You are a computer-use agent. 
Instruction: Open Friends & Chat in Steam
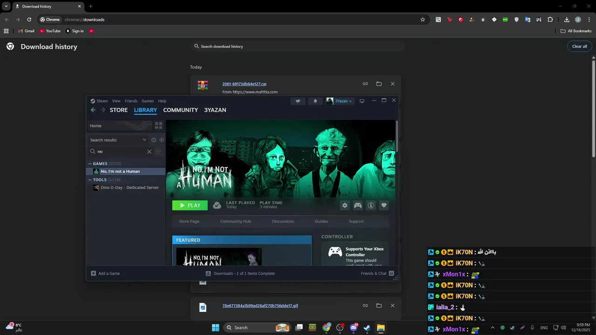[377, 274]
